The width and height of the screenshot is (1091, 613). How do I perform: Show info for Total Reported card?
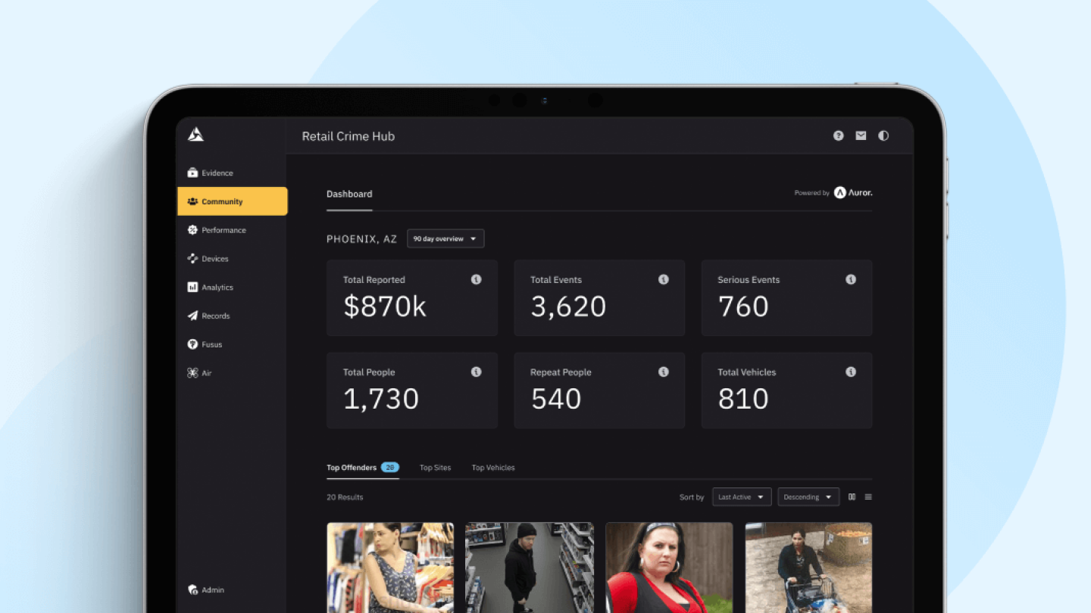(x=476, y=279)
